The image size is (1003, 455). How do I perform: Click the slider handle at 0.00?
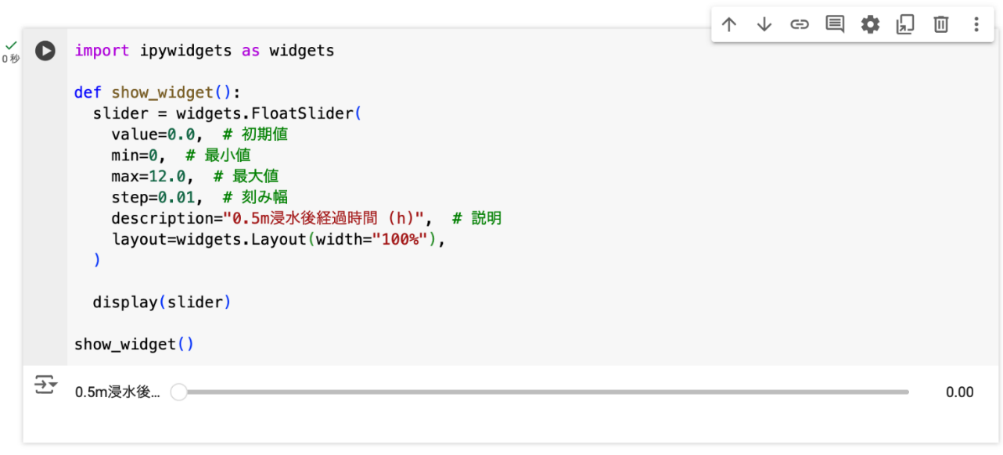(179, 392)
